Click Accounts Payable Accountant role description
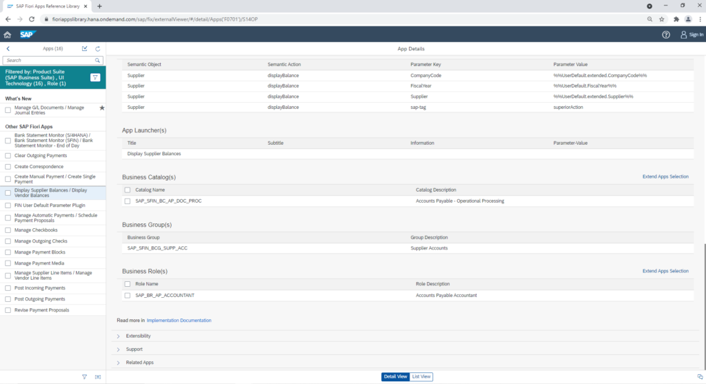Viewport: 706px width, 384px height. 446,295
